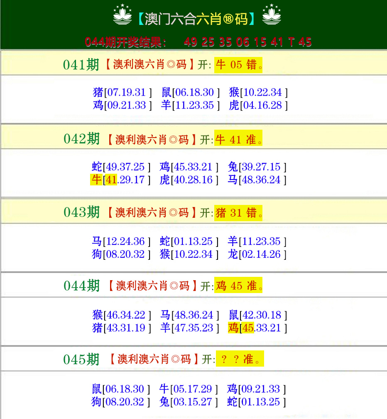Screen dimensions: 387x419
Task: Select 马[12.24.36] in period 043
Action: [121, 241]
